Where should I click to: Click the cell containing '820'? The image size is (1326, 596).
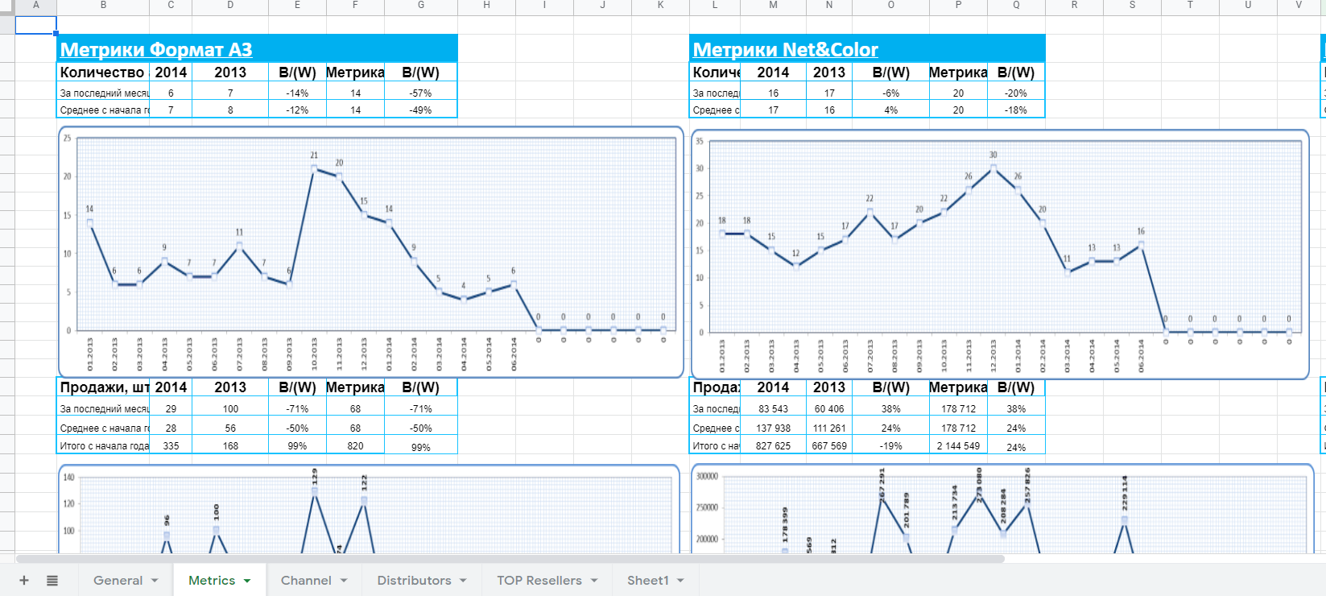[355, 445]
